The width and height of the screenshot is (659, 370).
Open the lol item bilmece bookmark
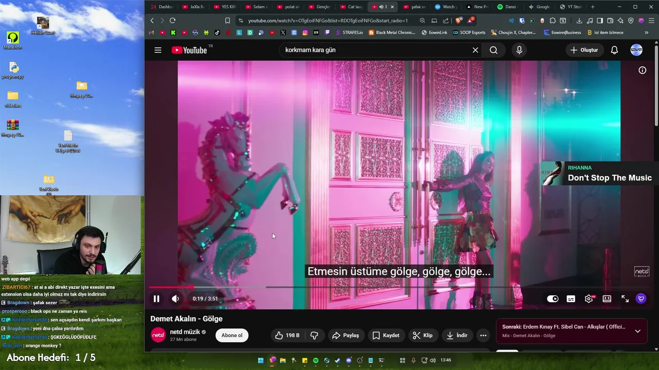pyautogui.click(x=605, y=32)
